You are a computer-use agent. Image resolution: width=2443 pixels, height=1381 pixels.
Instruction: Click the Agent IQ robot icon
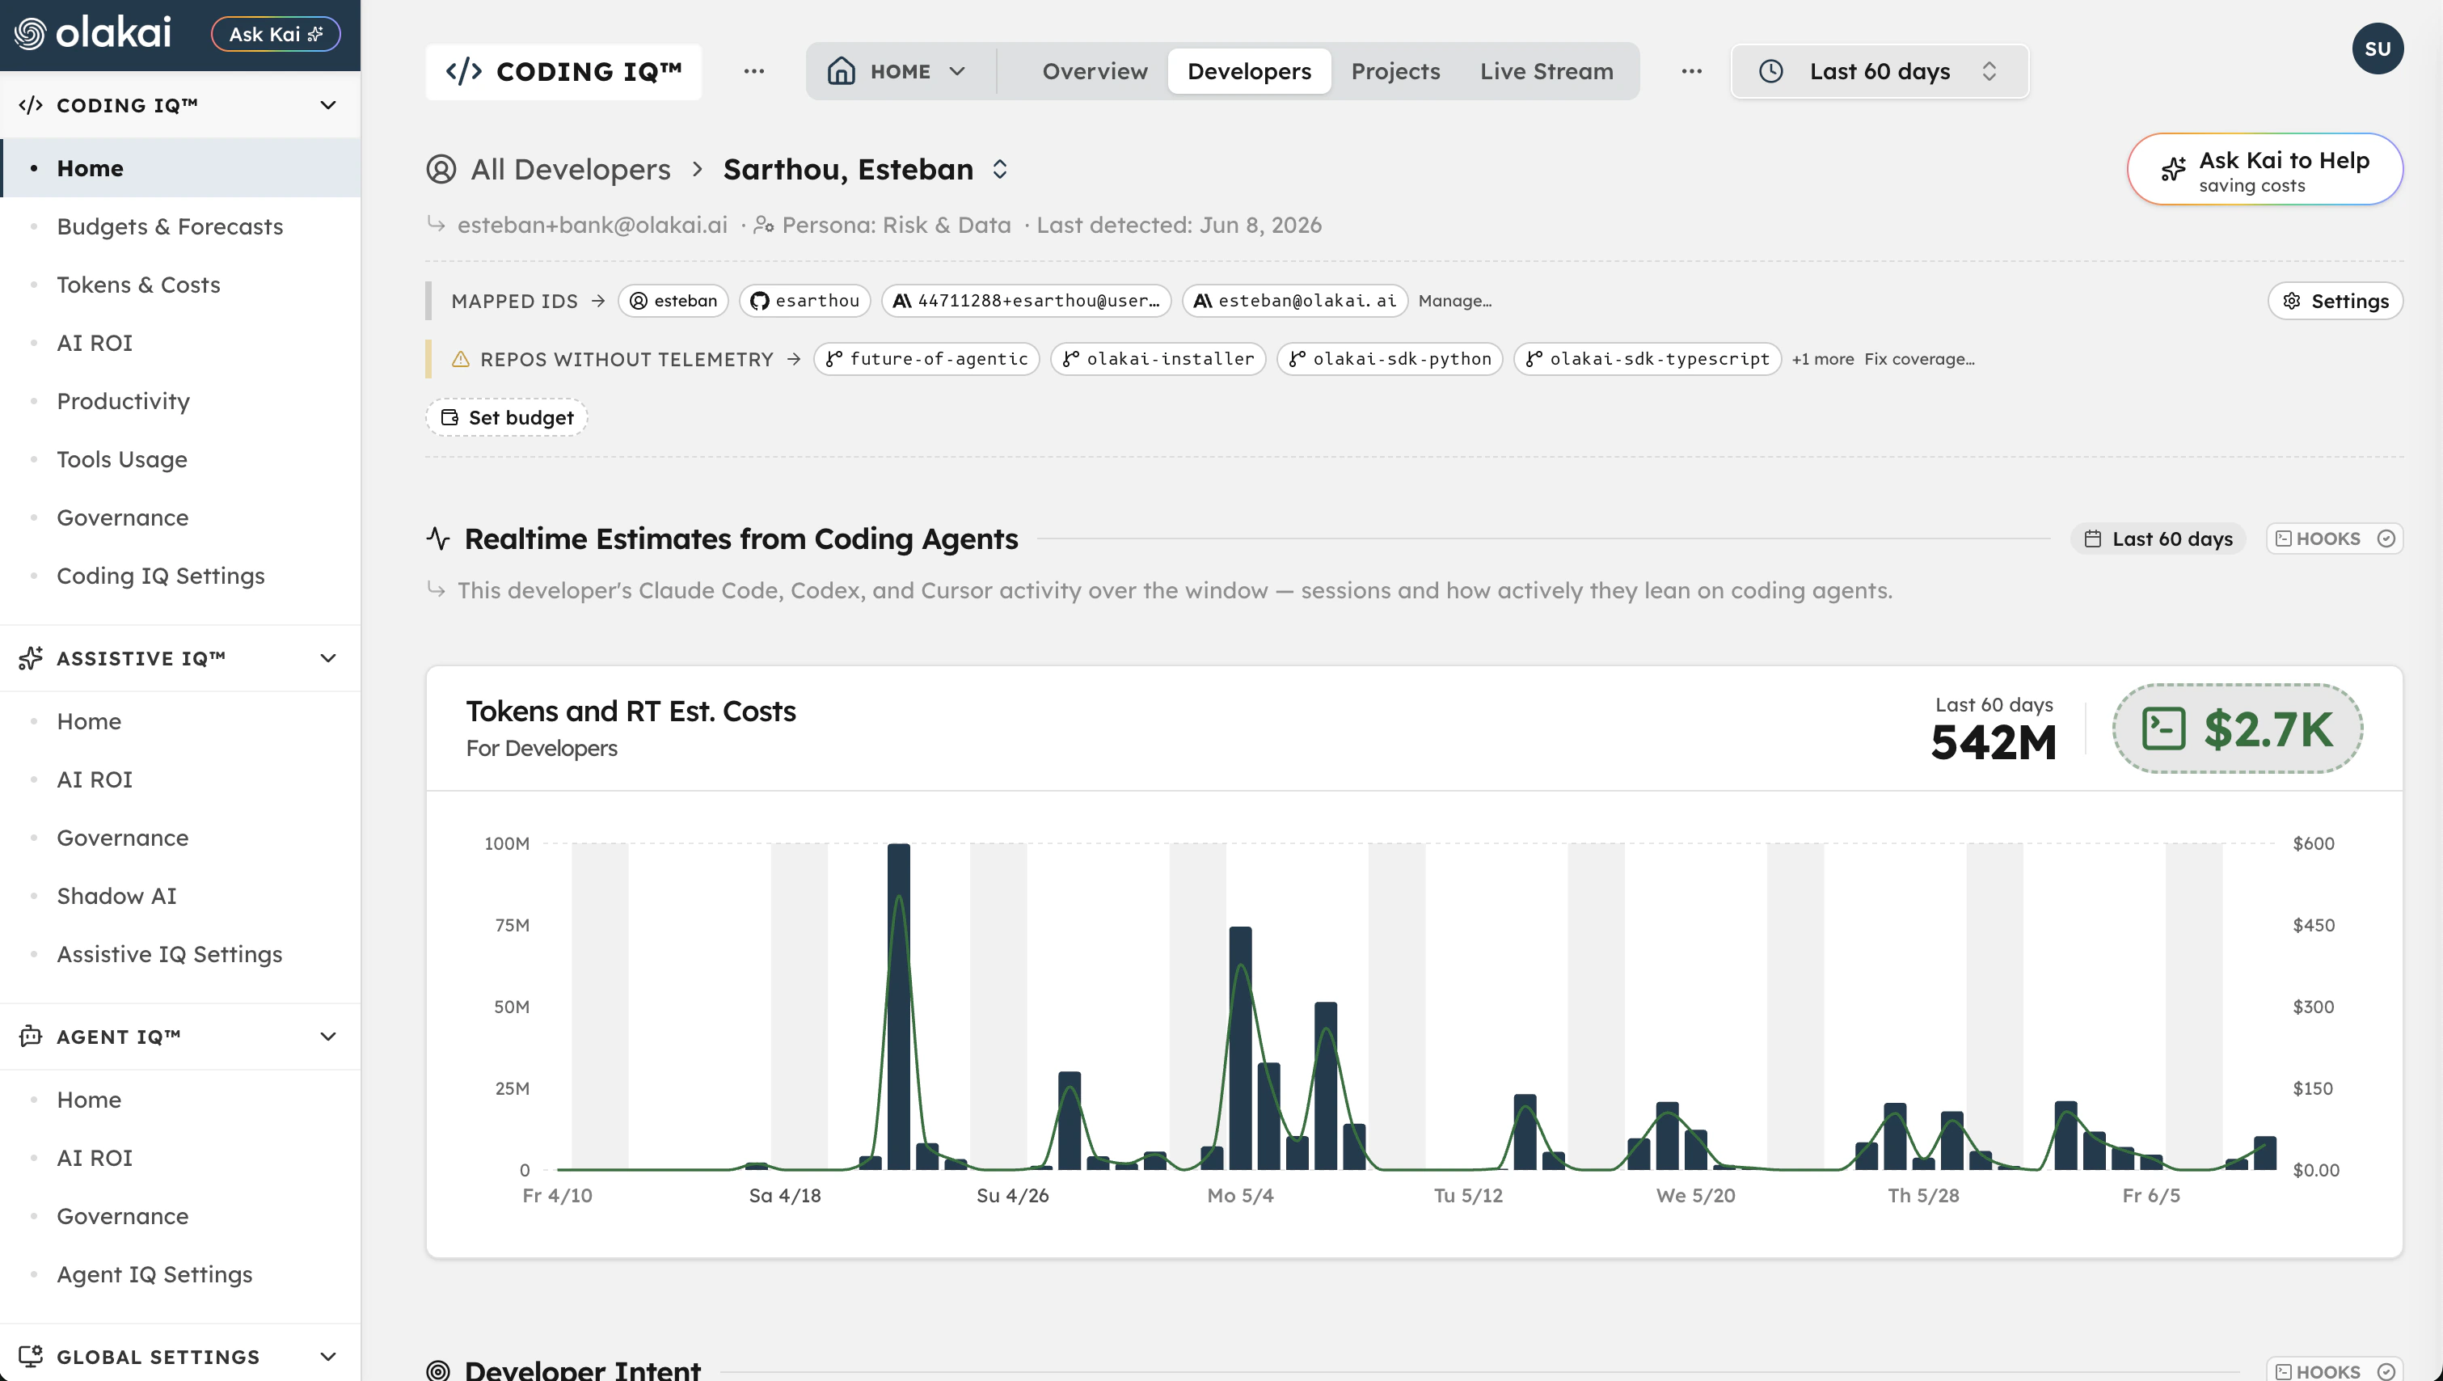click(31, 1036)
